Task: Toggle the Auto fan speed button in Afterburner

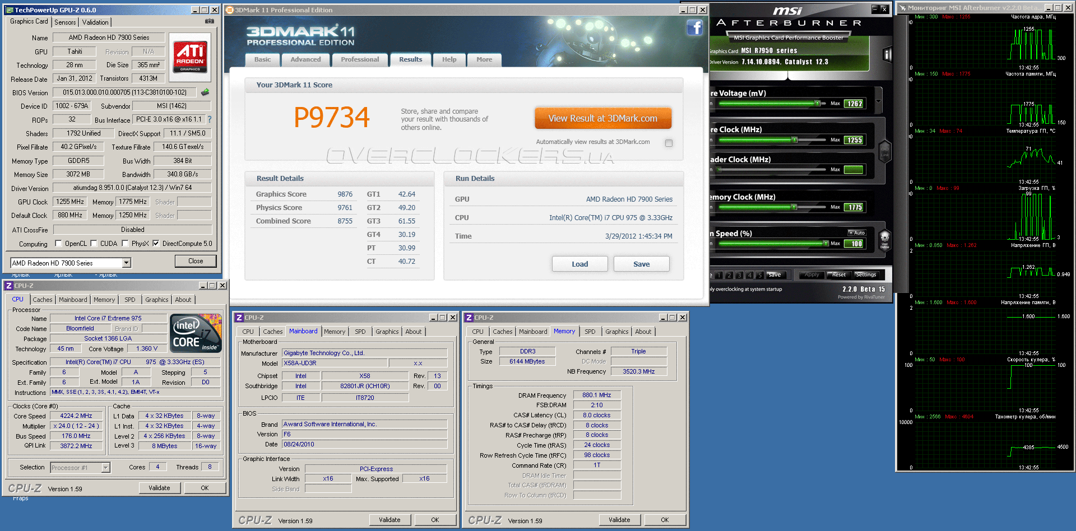Action: pos(857,232)
